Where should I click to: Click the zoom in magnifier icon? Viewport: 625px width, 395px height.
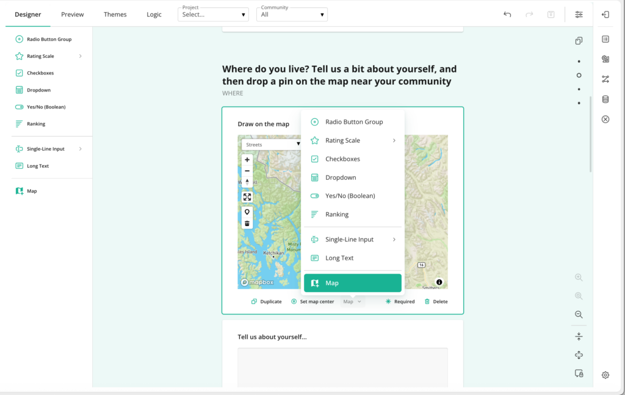tap(579, 277)
